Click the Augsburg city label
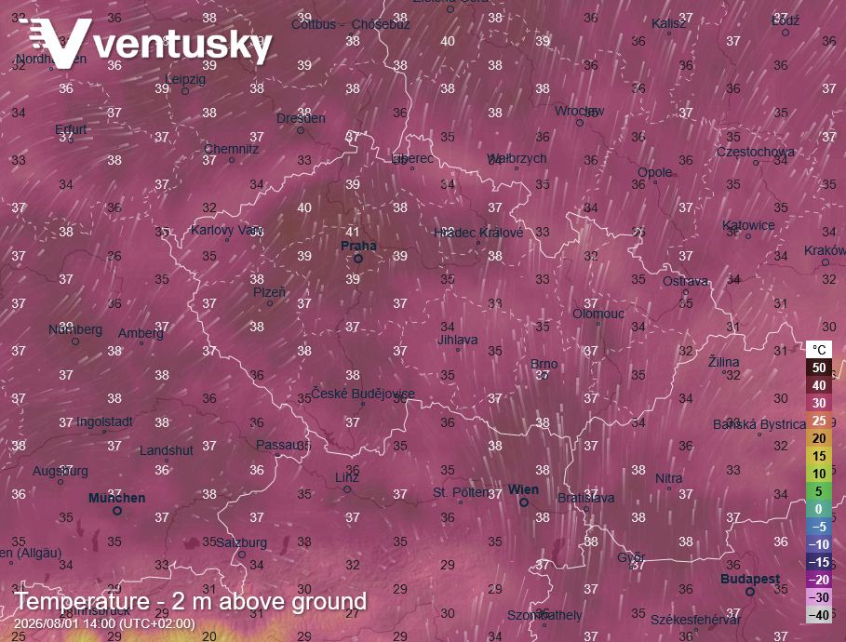This screenshot has height=642, width=846. point(60,471)
